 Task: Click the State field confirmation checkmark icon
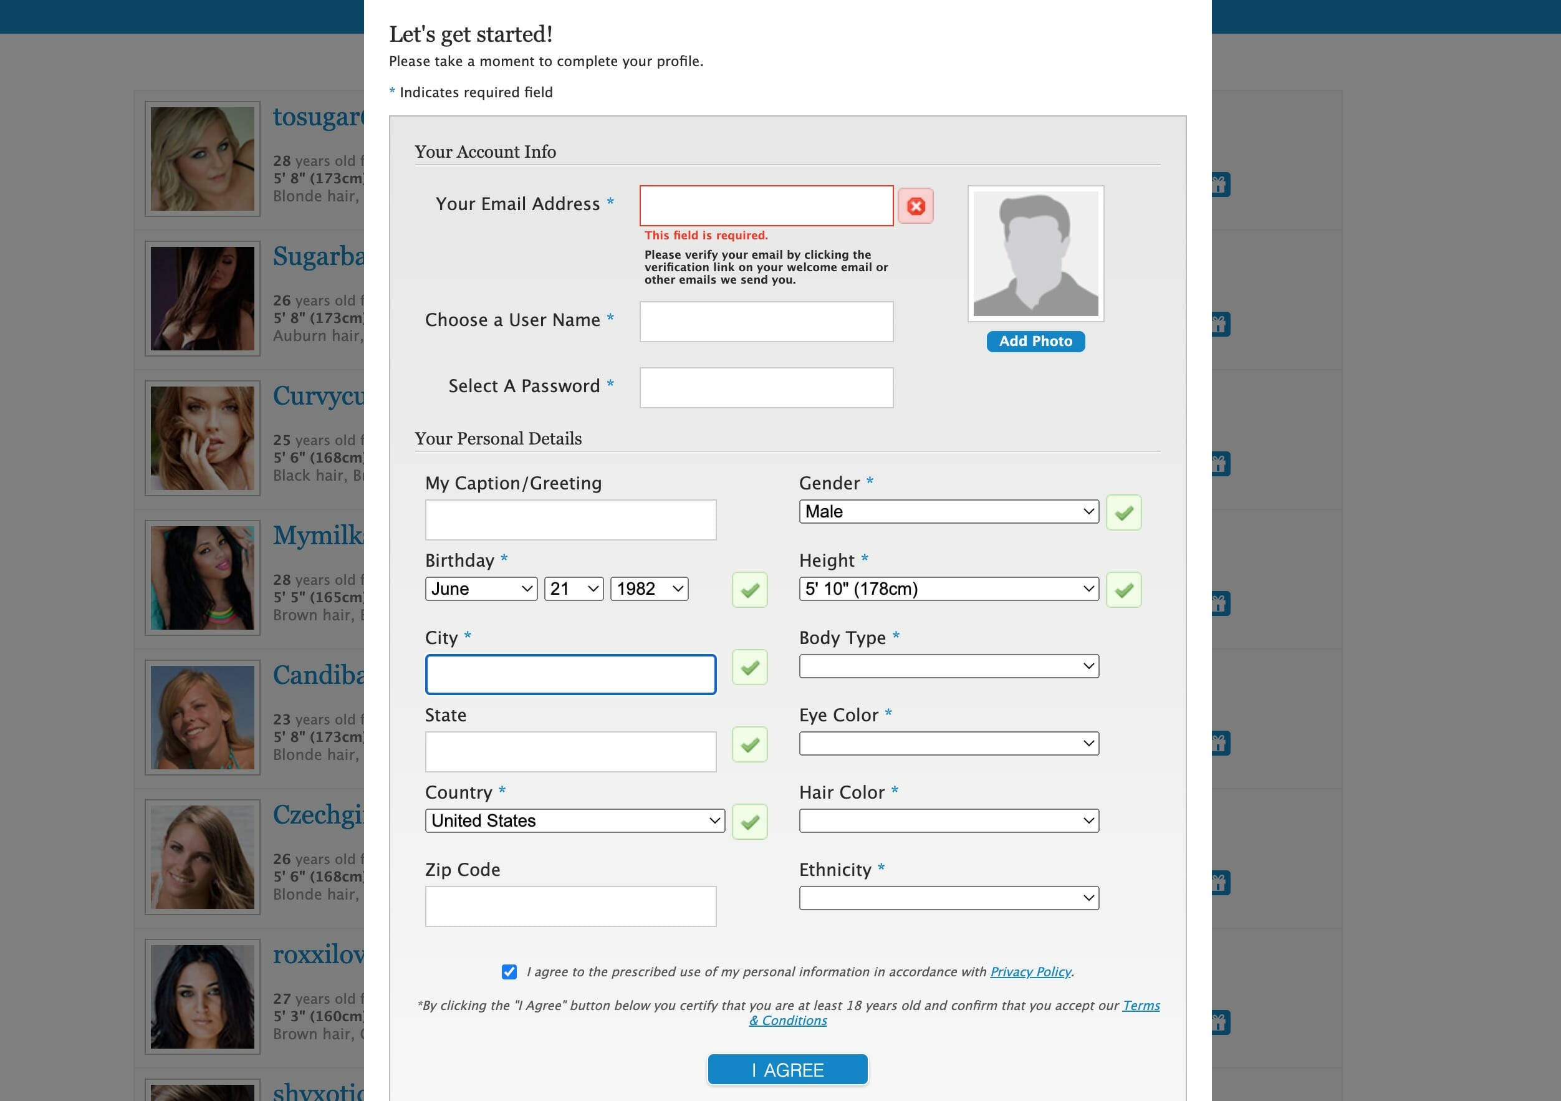tap(749, 745)
